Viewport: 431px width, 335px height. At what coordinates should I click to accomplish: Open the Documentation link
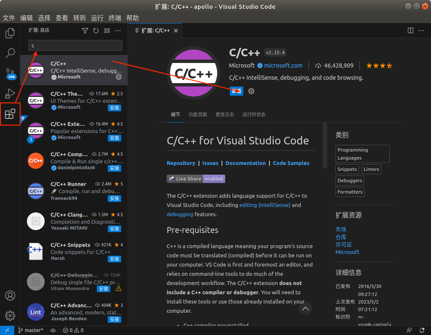pos(245,163)
